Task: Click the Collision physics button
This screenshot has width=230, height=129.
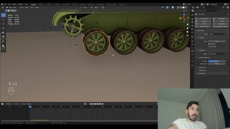Action: tap(203, 21)
